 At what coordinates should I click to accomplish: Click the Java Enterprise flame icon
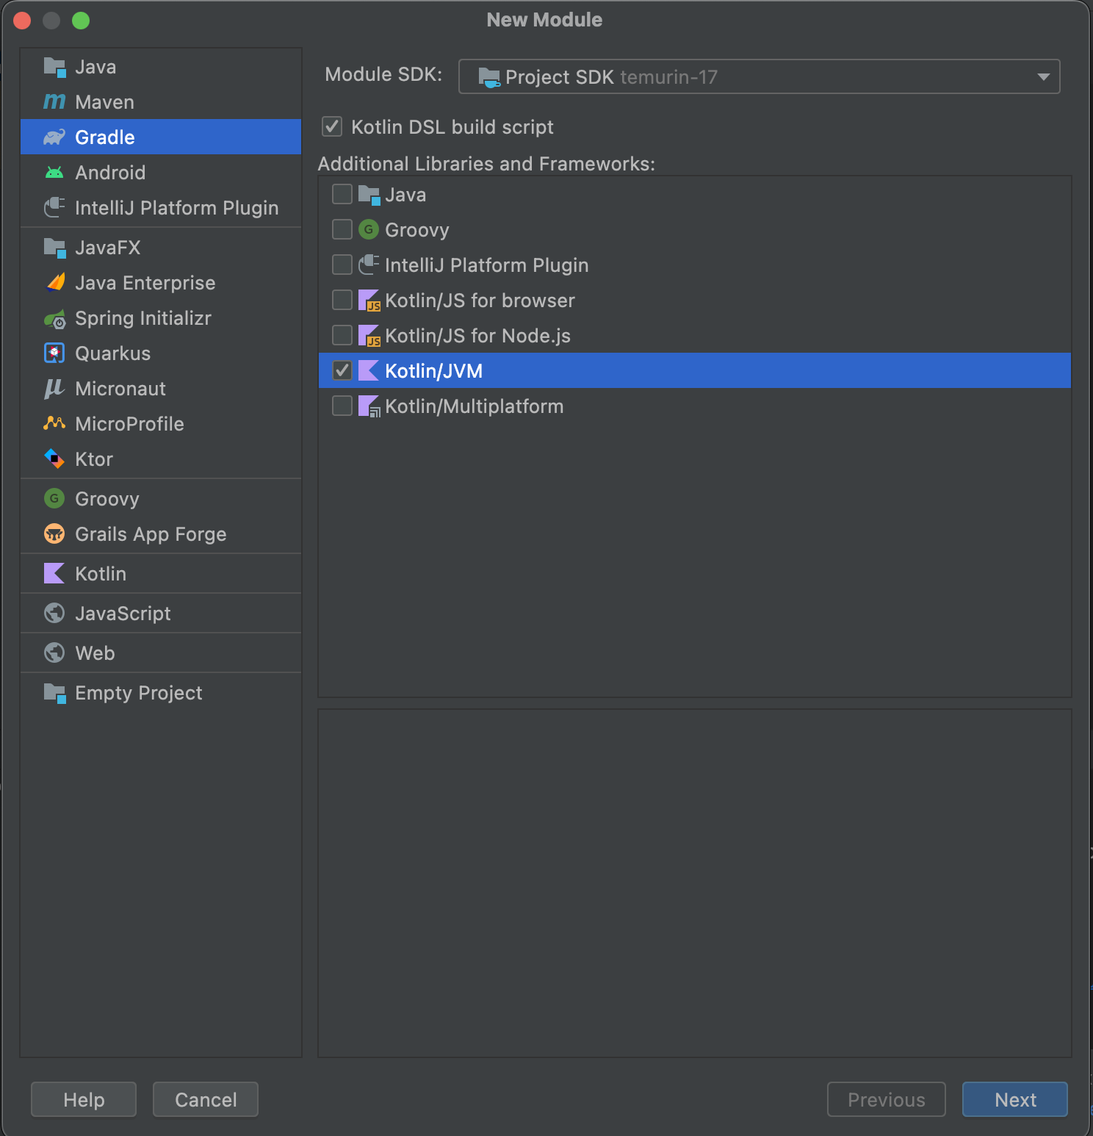pos(55,282)
